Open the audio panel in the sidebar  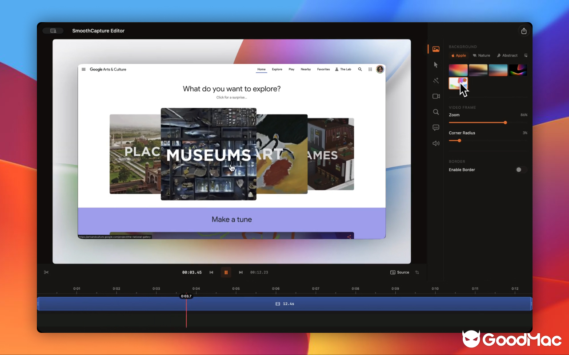point(436,143)
